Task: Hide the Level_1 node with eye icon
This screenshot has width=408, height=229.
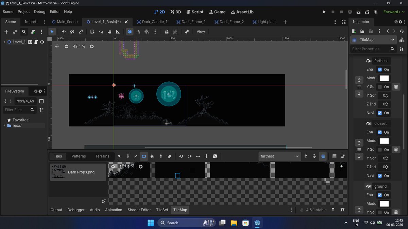Action: [42, 42]
